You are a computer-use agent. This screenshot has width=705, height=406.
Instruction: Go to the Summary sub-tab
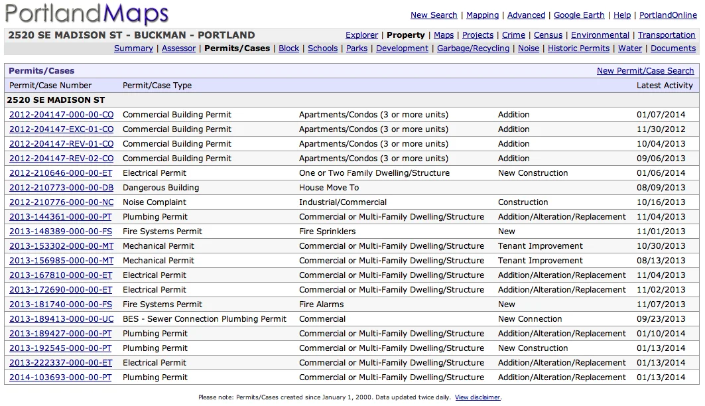tap(133, 48)
